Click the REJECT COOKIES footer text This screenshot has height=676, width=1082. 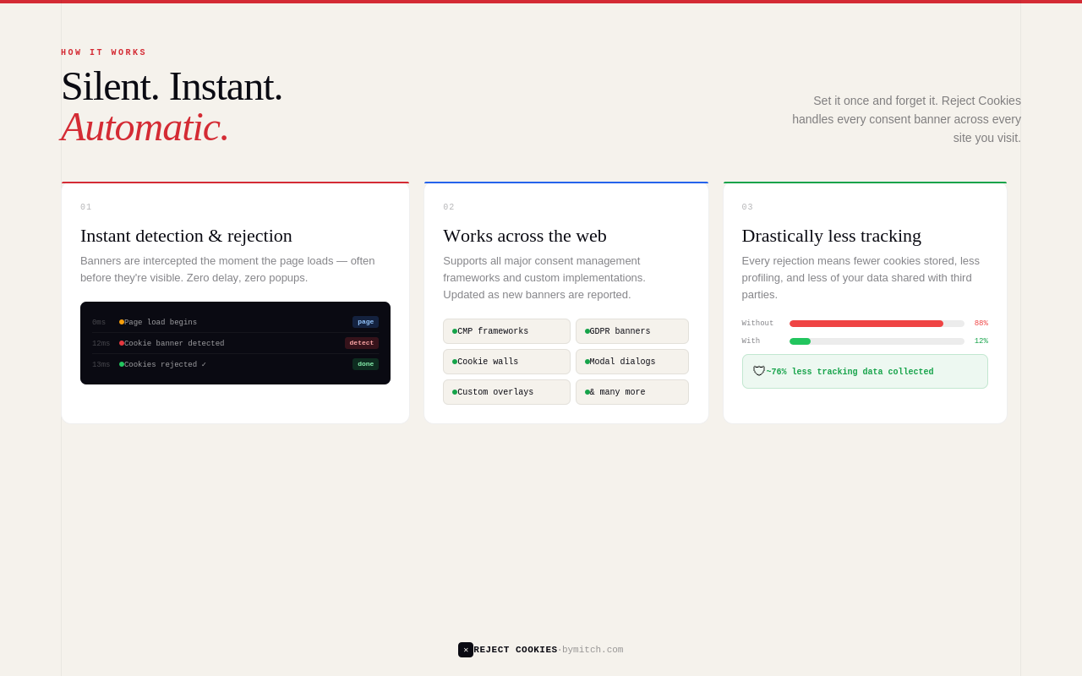click(x=516, y=650)
